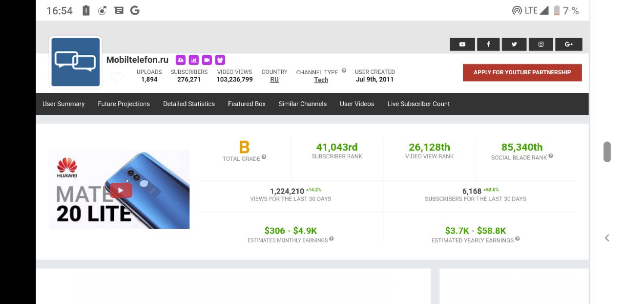Open the Huawei Mate 20 Lite thumbnail
The image size is (625, 304).
(x=119, y=189)
